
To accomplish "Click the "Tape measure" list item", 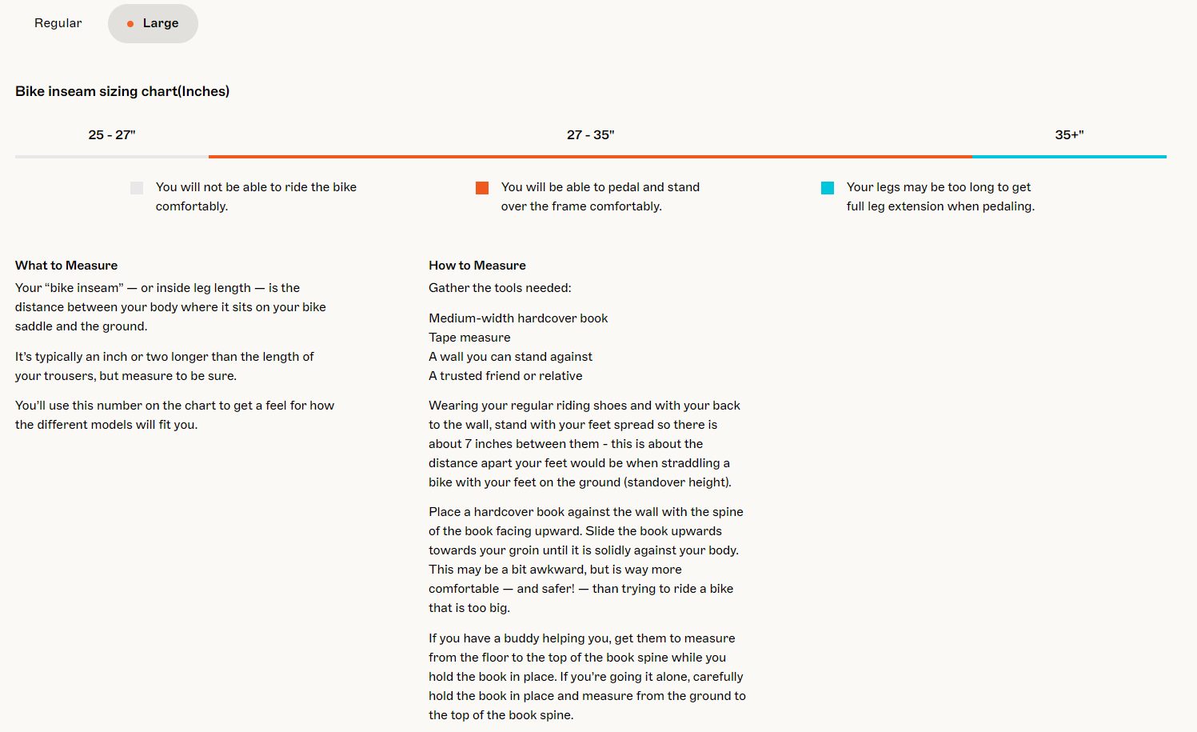I will 469,338.
